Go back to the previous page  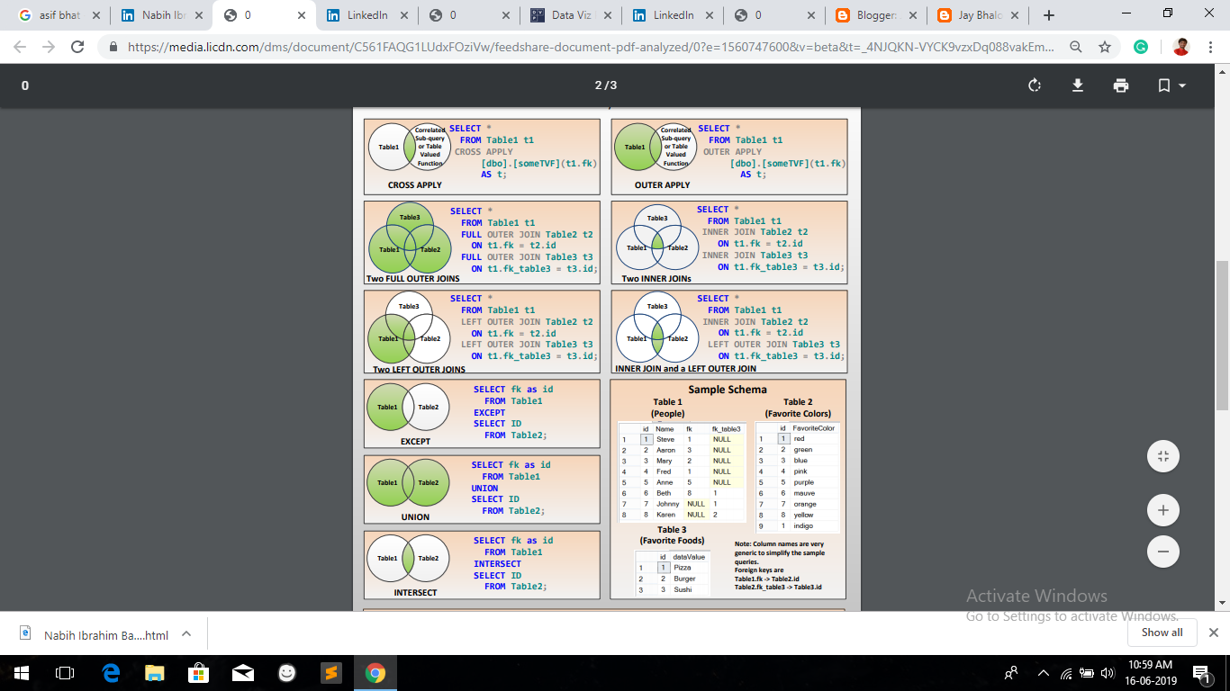(21, 47)
